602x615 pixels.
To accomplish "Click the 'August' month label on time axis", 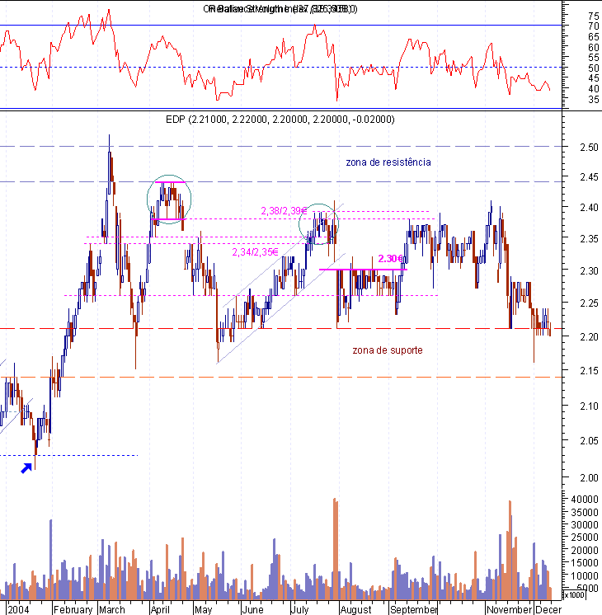I will point(356,609).
